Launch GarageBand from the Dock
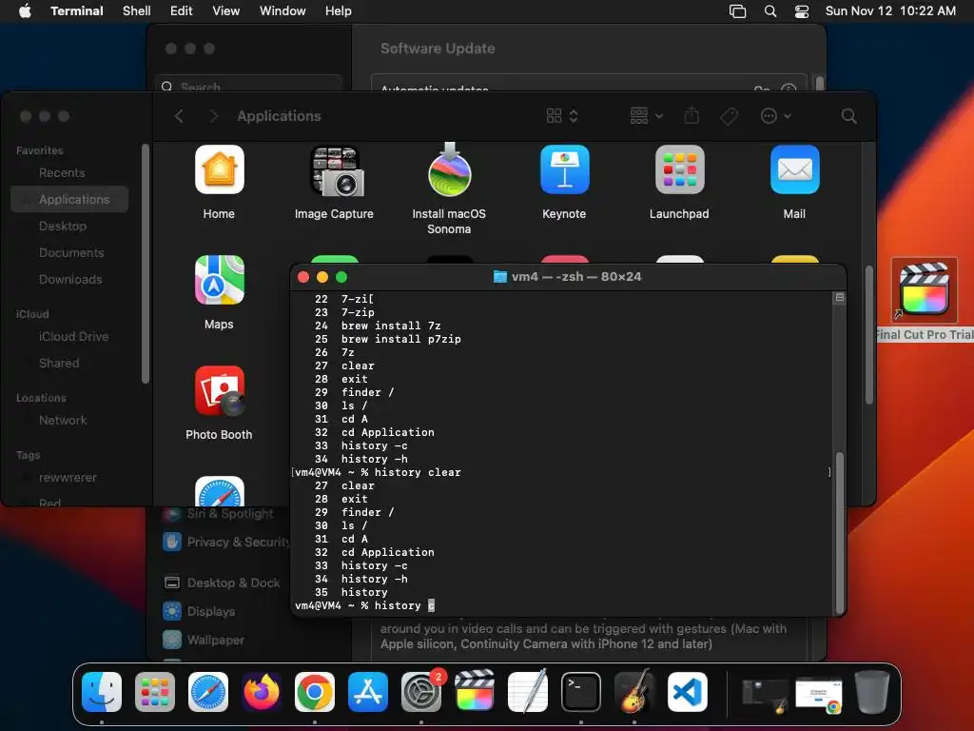This screenshot has width=974, height=731. pyautogui.click(x=634, y=692)
